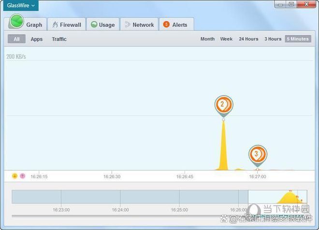The width and height of the screenshot is (319, 230).
Task: Click the 16:26:30 time label
Action: (x=112, y=176)
